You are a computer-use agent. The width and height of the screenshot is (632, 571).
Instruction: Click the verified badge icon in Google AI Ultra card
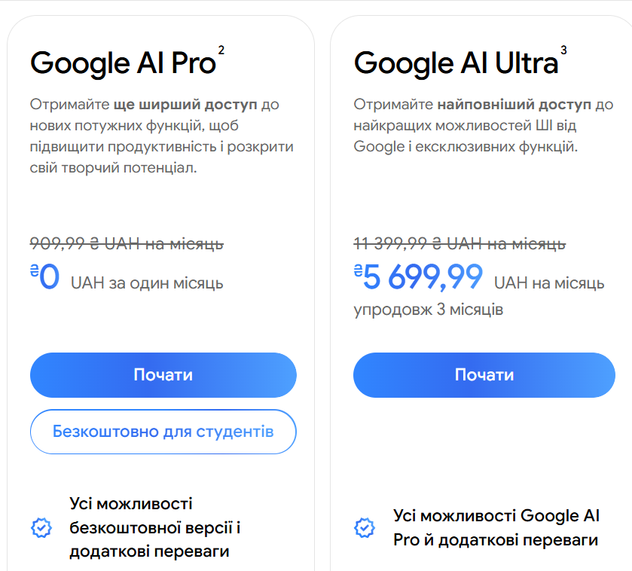[364, 527]
